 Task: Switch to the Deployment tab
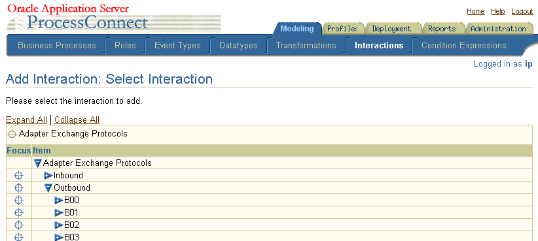[391, 29]
